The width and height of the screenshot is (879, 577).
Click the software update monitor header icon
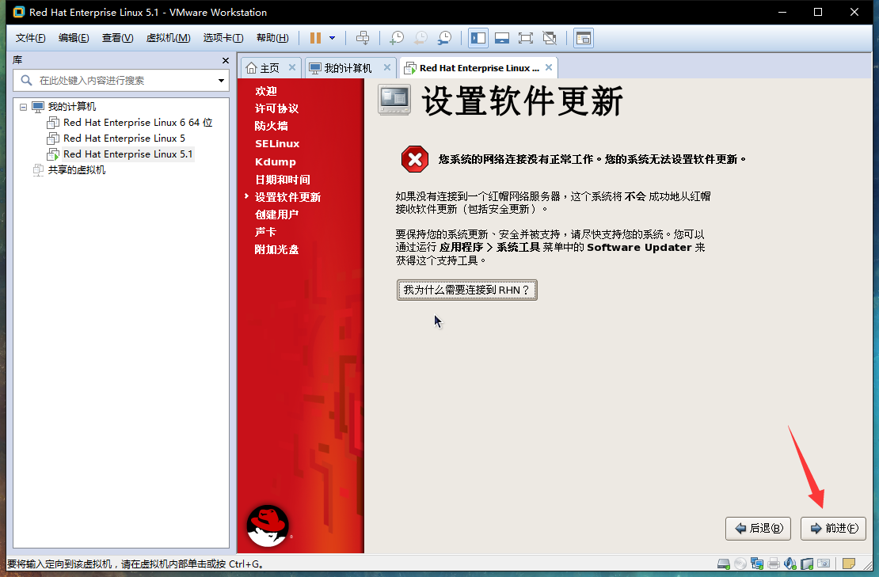tap(394, 100)
